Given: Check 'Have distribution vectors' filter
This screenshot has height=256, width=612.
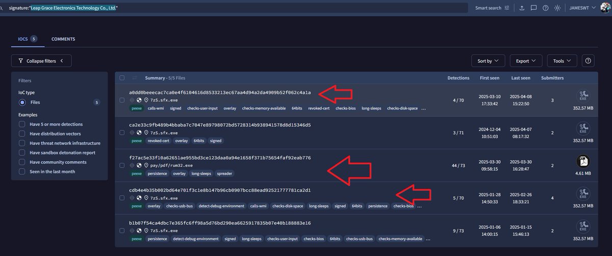Looking at the screenshot, I should [x=22, y=134].
